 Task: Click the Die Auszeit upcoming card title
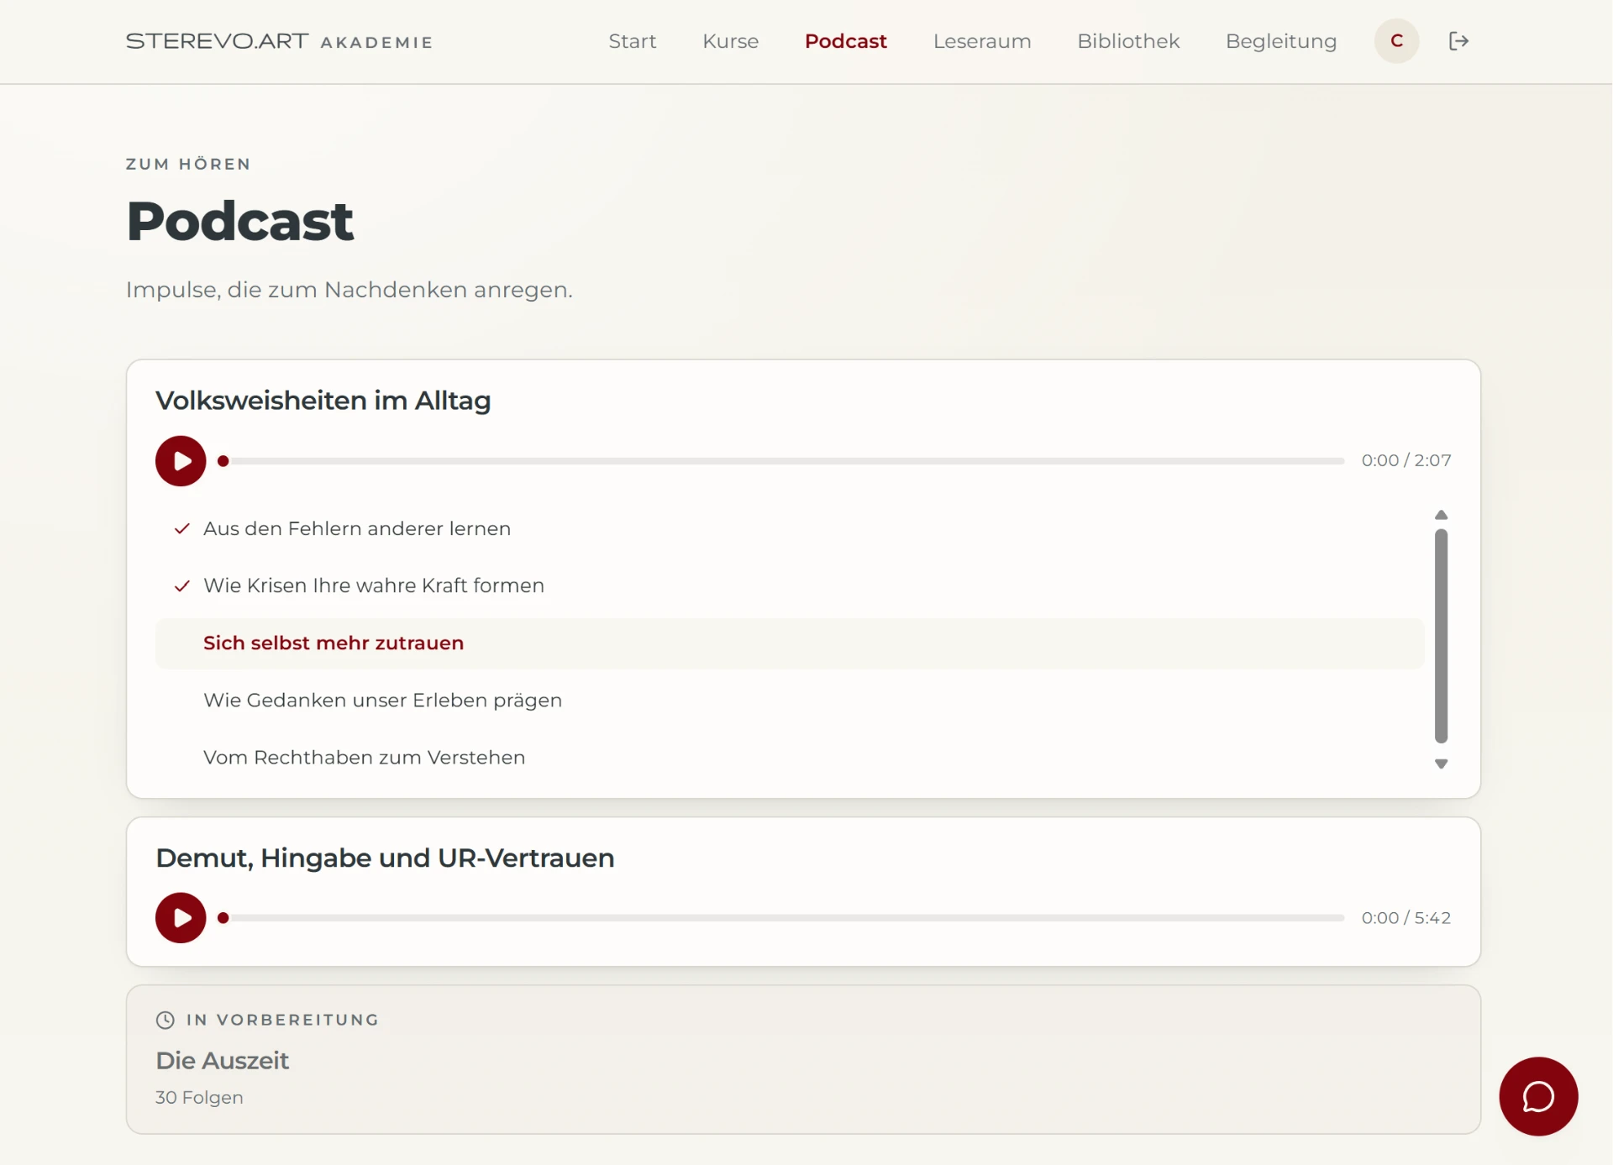tap(222, 1060)
